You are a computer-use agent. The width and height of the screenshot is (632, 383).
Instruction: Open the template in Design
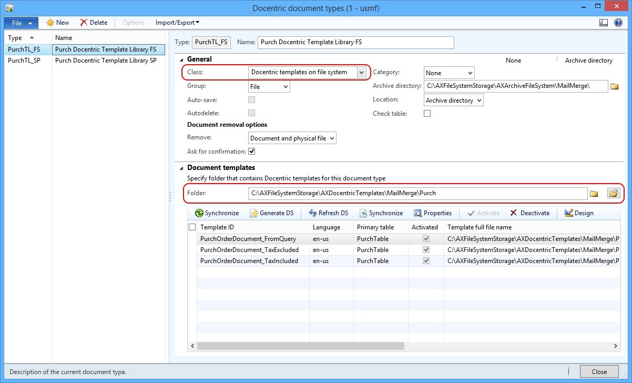coord(579,213)
